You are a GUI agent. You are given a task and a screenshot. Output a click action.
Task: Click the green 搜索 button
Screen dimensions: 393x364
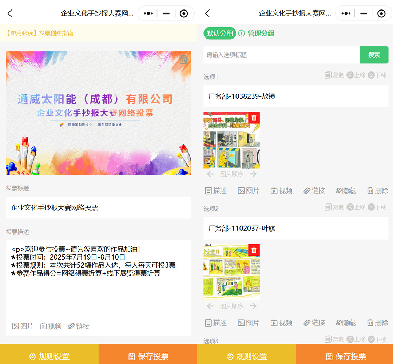point(374,55)
